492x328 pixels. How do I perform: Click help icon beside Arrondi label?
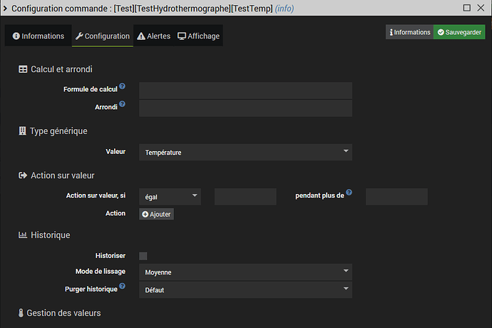coord(122,104)
